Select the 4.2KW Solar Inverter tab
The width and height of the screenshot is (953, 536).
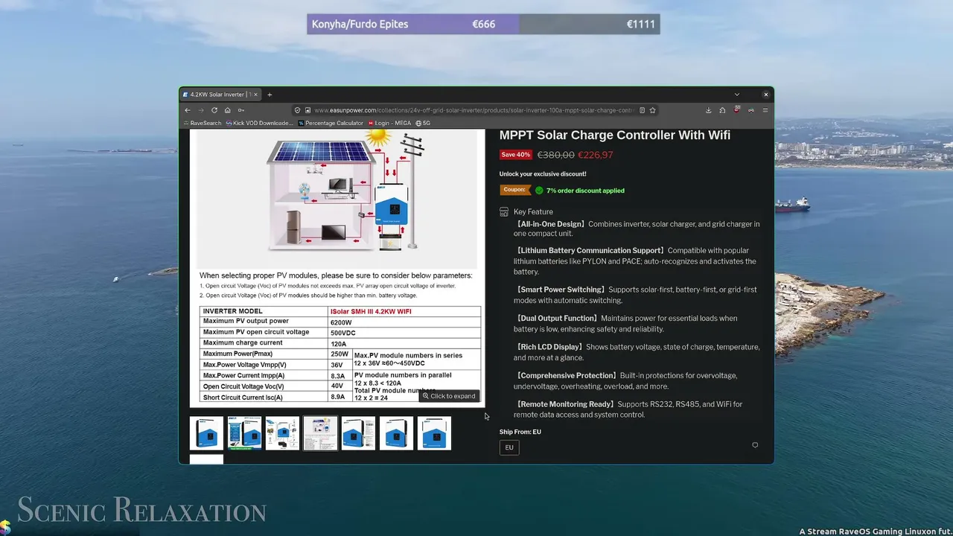pyautogui.click(x=220, y=95)
